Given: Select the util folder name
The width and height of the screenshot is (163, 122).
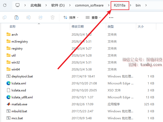Looking at the screenshot, I should click(x=14, y=56).
